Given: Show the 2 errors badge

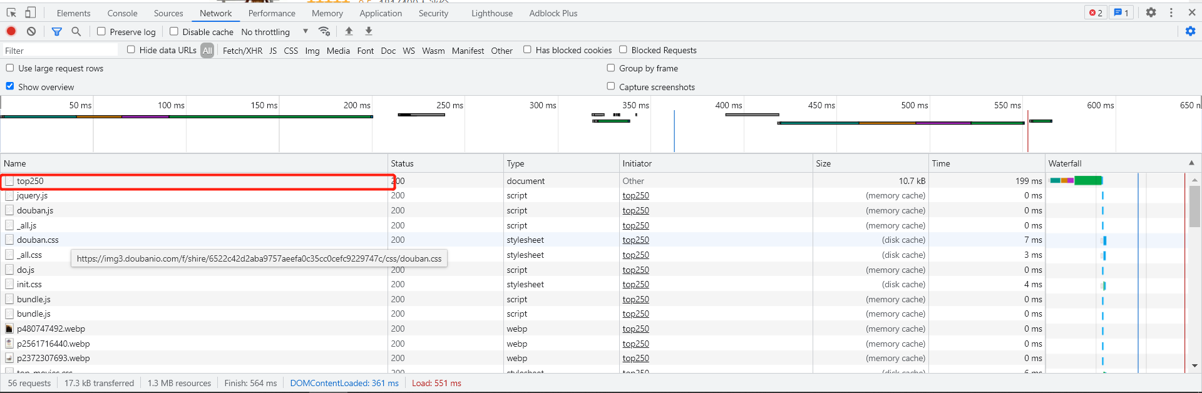Looking at the screenshot, I should click(x=1096, y=13).
